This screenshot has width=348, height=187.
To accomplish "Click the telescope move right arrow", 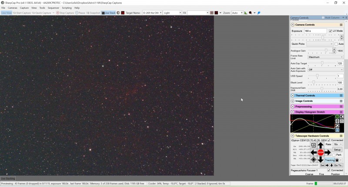I will (x=328, y=153).
